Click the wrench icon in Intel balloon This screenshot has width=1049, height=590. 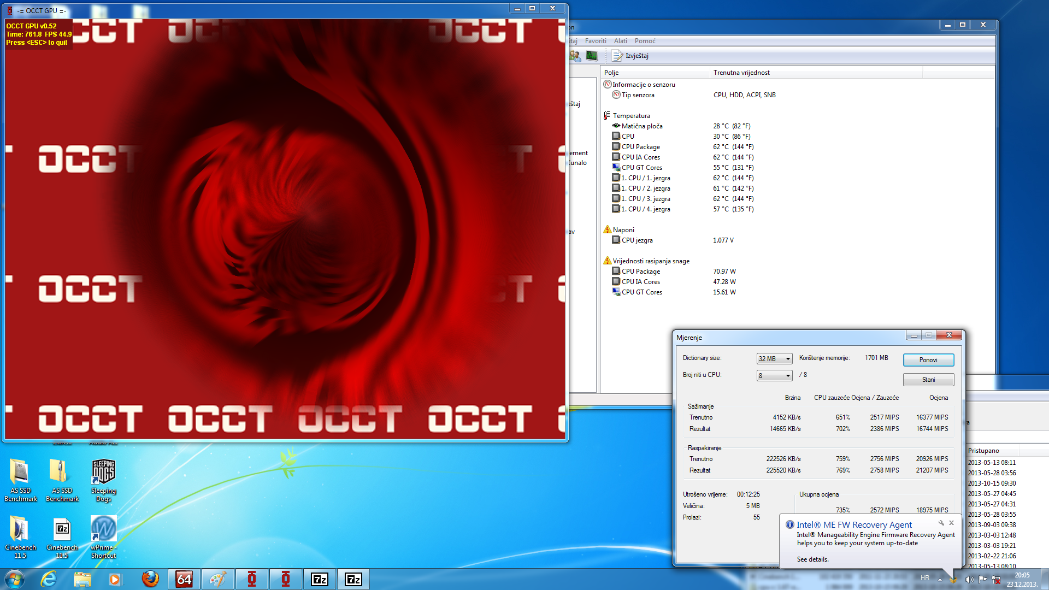pos(941,523)
